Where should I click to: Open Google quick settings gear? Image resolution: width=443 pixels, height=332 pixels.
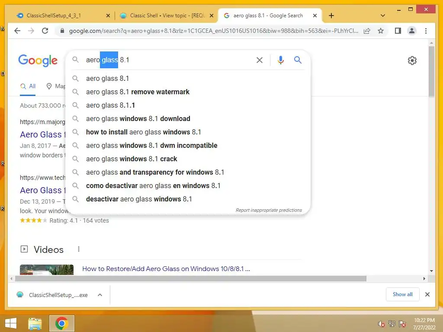tap(412, 60)
